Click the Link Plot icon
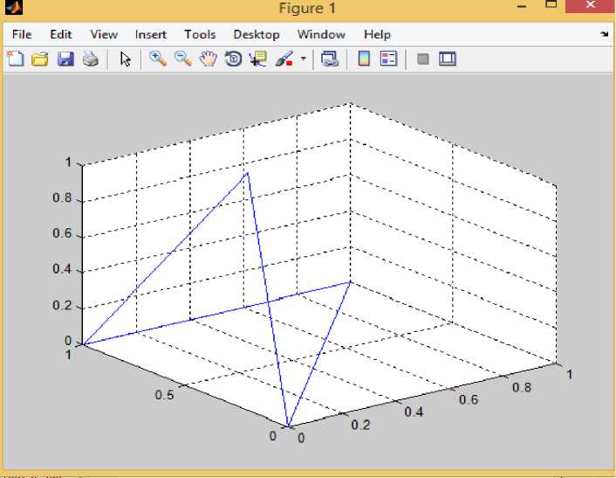The width and height of the screenshot is (616, 478). point(329,59)
